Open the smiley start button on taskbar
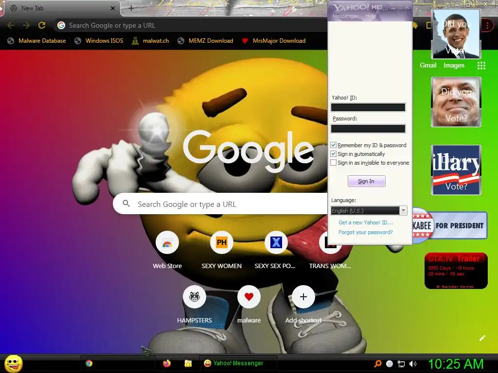Screen dimensions: 498x373 click(13, 363)
